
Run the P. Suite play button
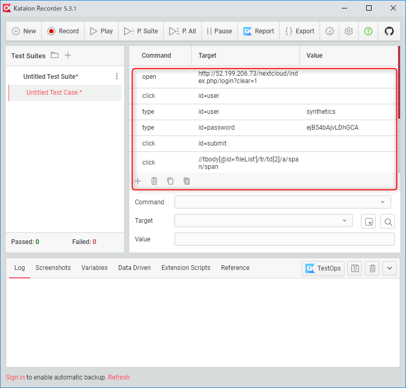pos(141,31)
